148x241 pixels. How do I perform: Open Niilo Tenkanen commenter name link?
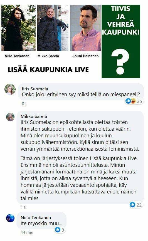(x=36, y=217)
